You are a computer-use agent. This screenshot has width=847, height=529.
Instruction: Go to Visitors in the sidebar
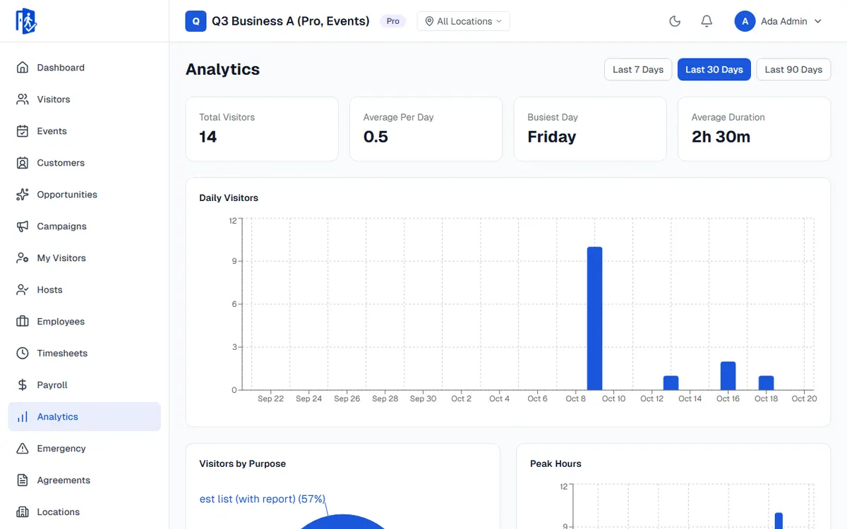pos(85,99)
